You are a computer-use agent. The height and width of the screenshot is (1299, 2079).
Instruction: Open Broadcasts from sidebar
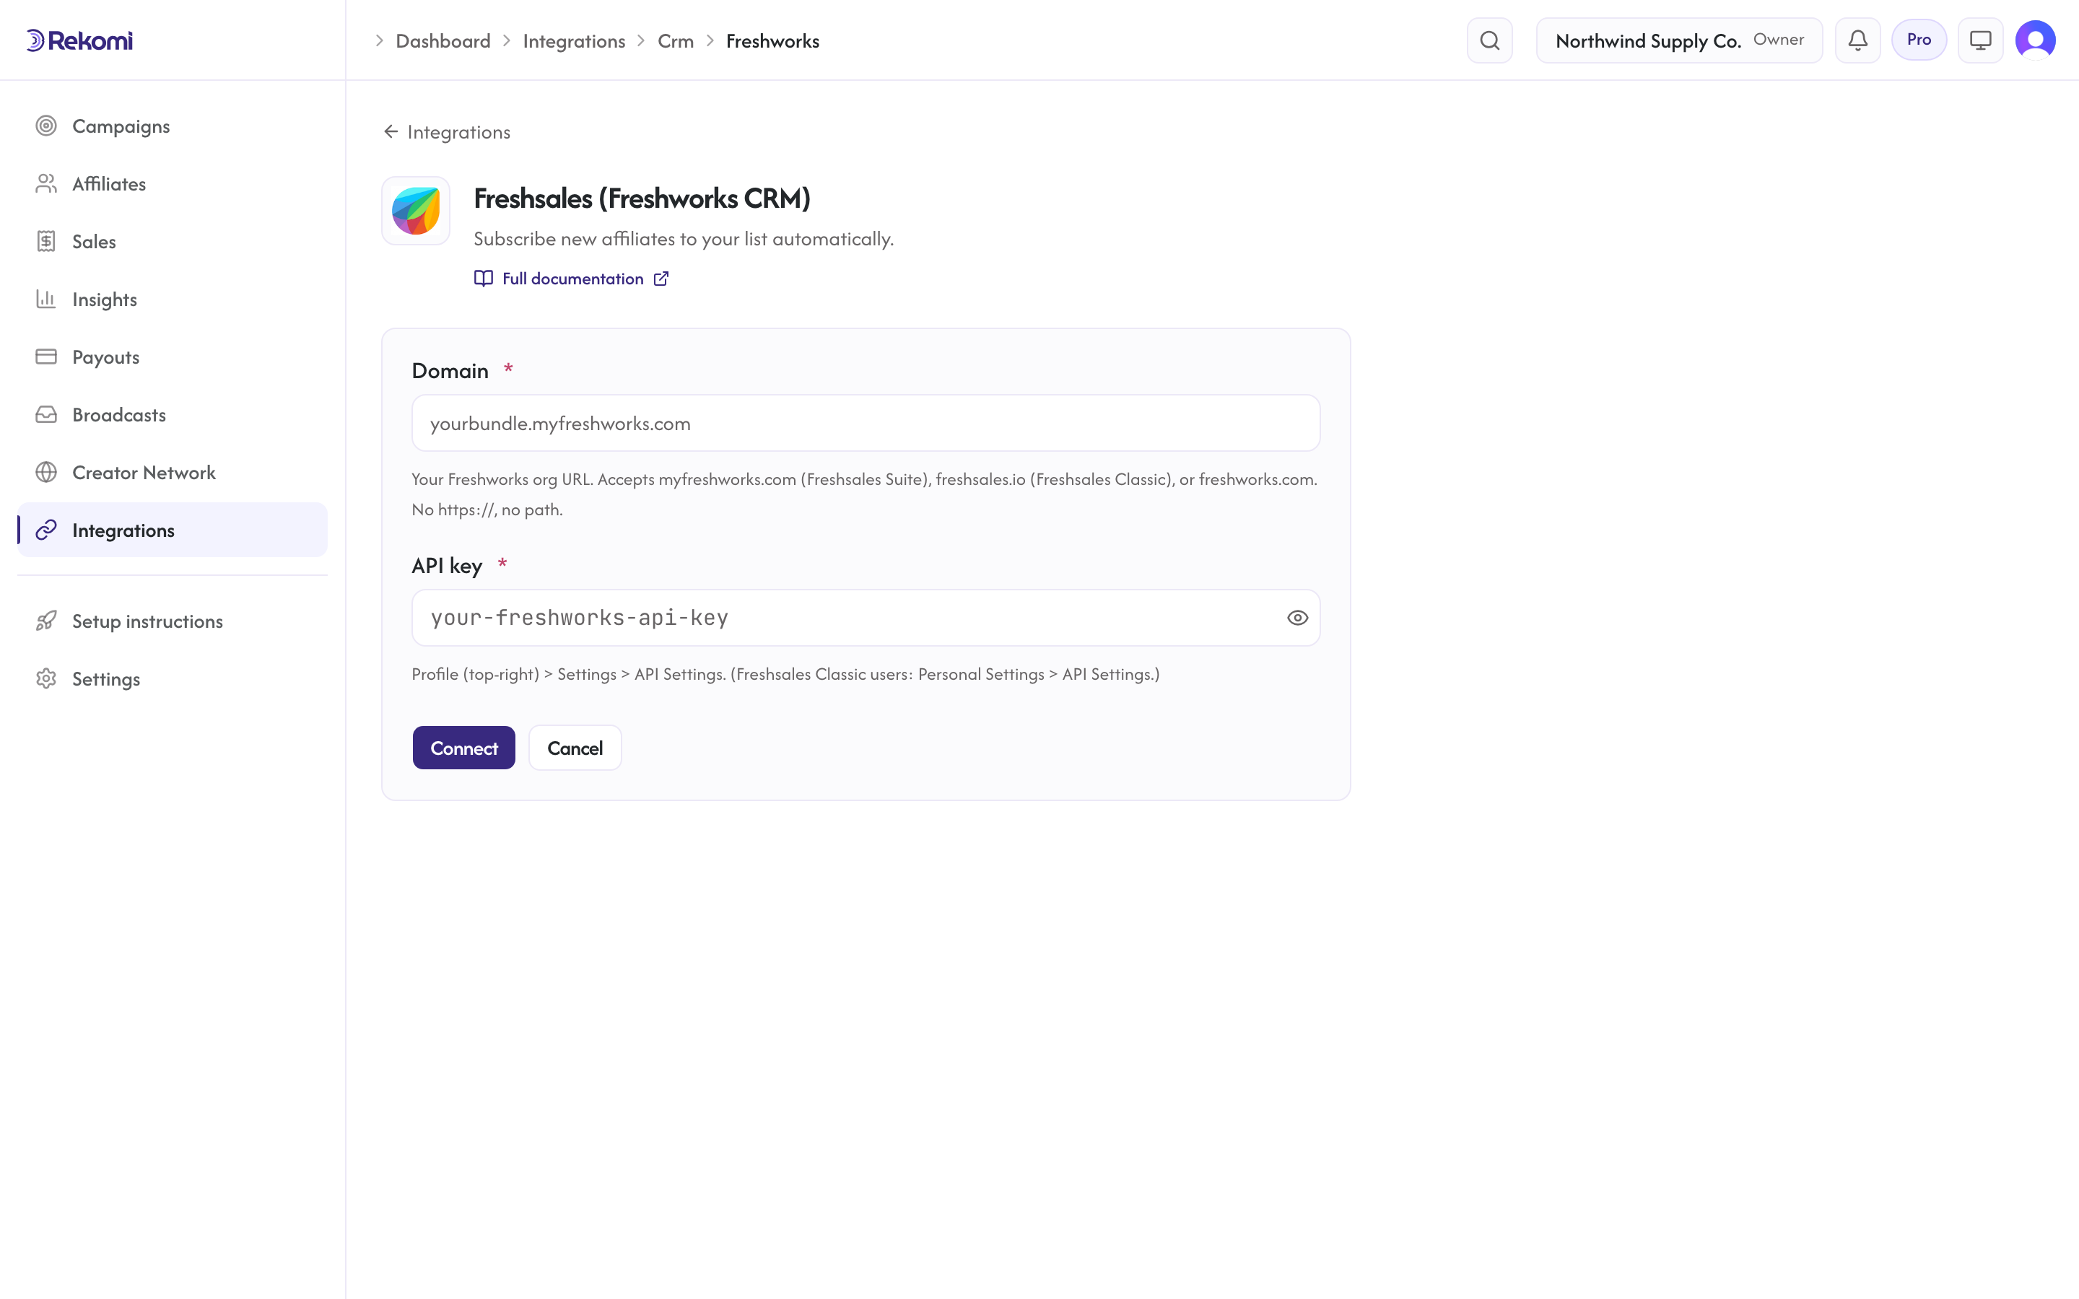(173, 415)
